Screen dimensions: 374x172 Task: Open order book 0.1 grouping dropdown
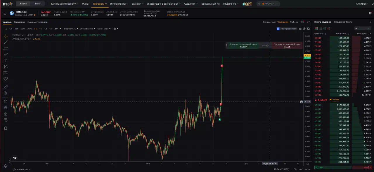pyautogui.click(x=363, y=28)
